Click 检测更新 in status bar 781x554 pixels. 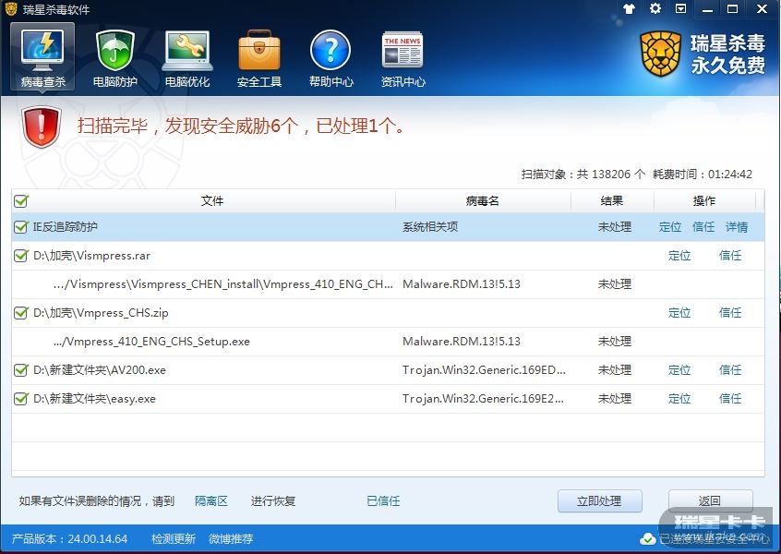[174, 539]
